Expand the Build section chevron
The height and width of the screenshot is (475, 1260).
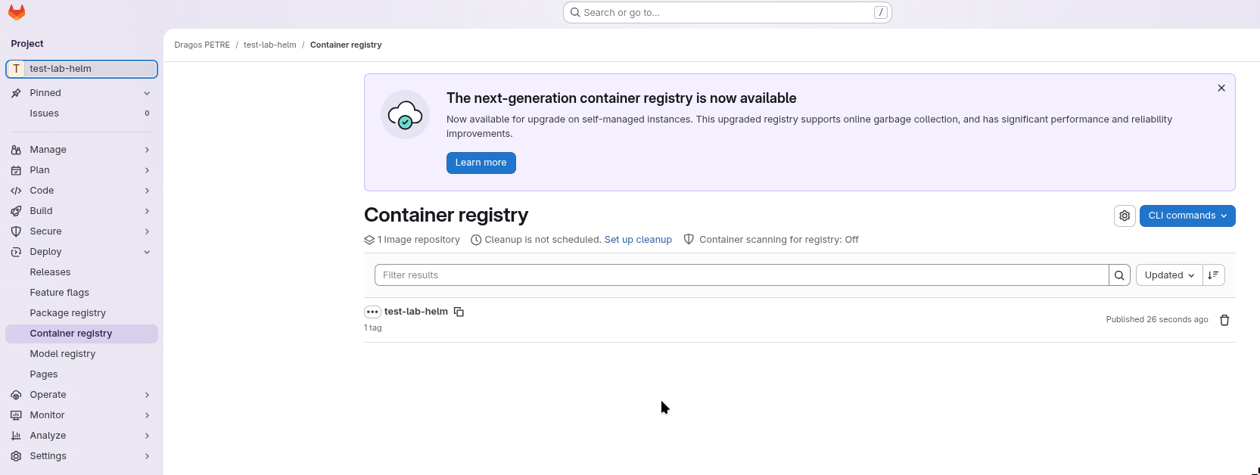147,211
